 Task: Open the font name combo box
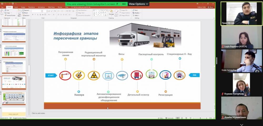(36, 11)
